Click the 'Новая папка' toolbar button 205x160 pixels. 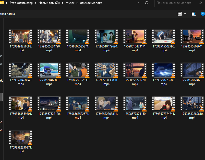(7, 14)
